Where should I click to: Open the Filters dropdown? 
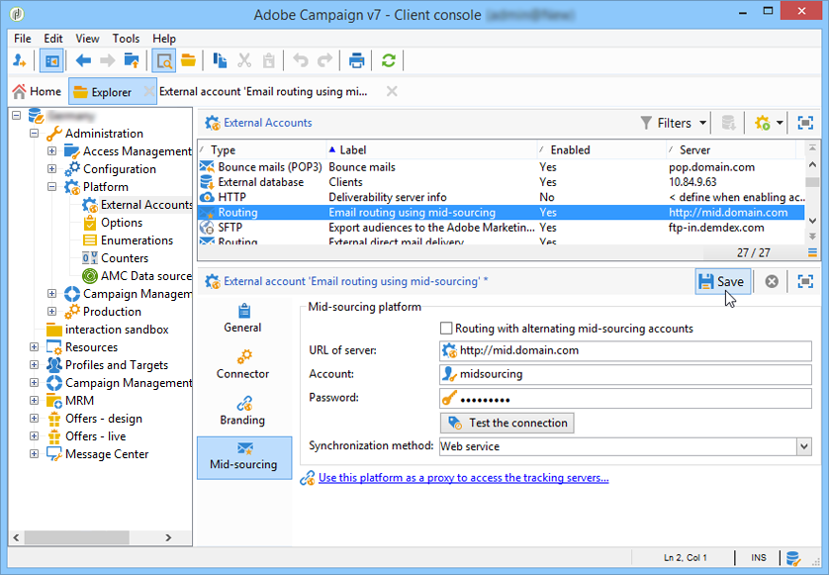(674, 123)
